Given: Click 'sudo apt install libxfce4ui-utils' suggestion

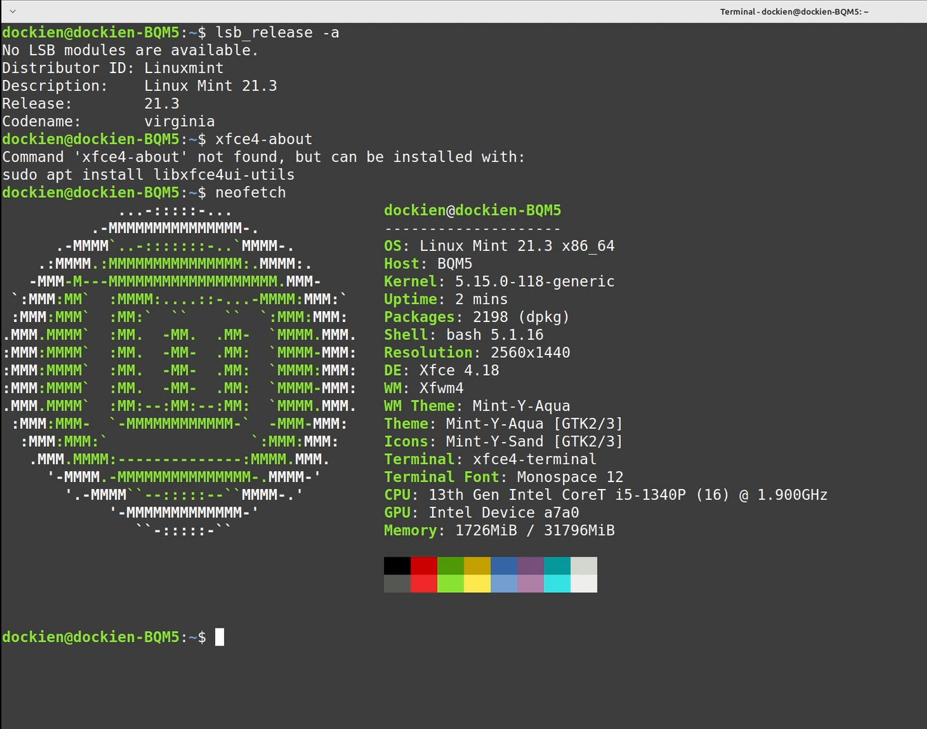Looking at the screenshot, I should point(148,175).
